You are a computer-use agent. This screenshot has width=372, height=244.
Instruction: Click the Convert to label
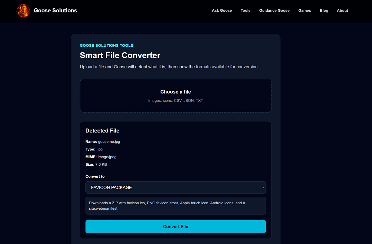click(95, 176)
